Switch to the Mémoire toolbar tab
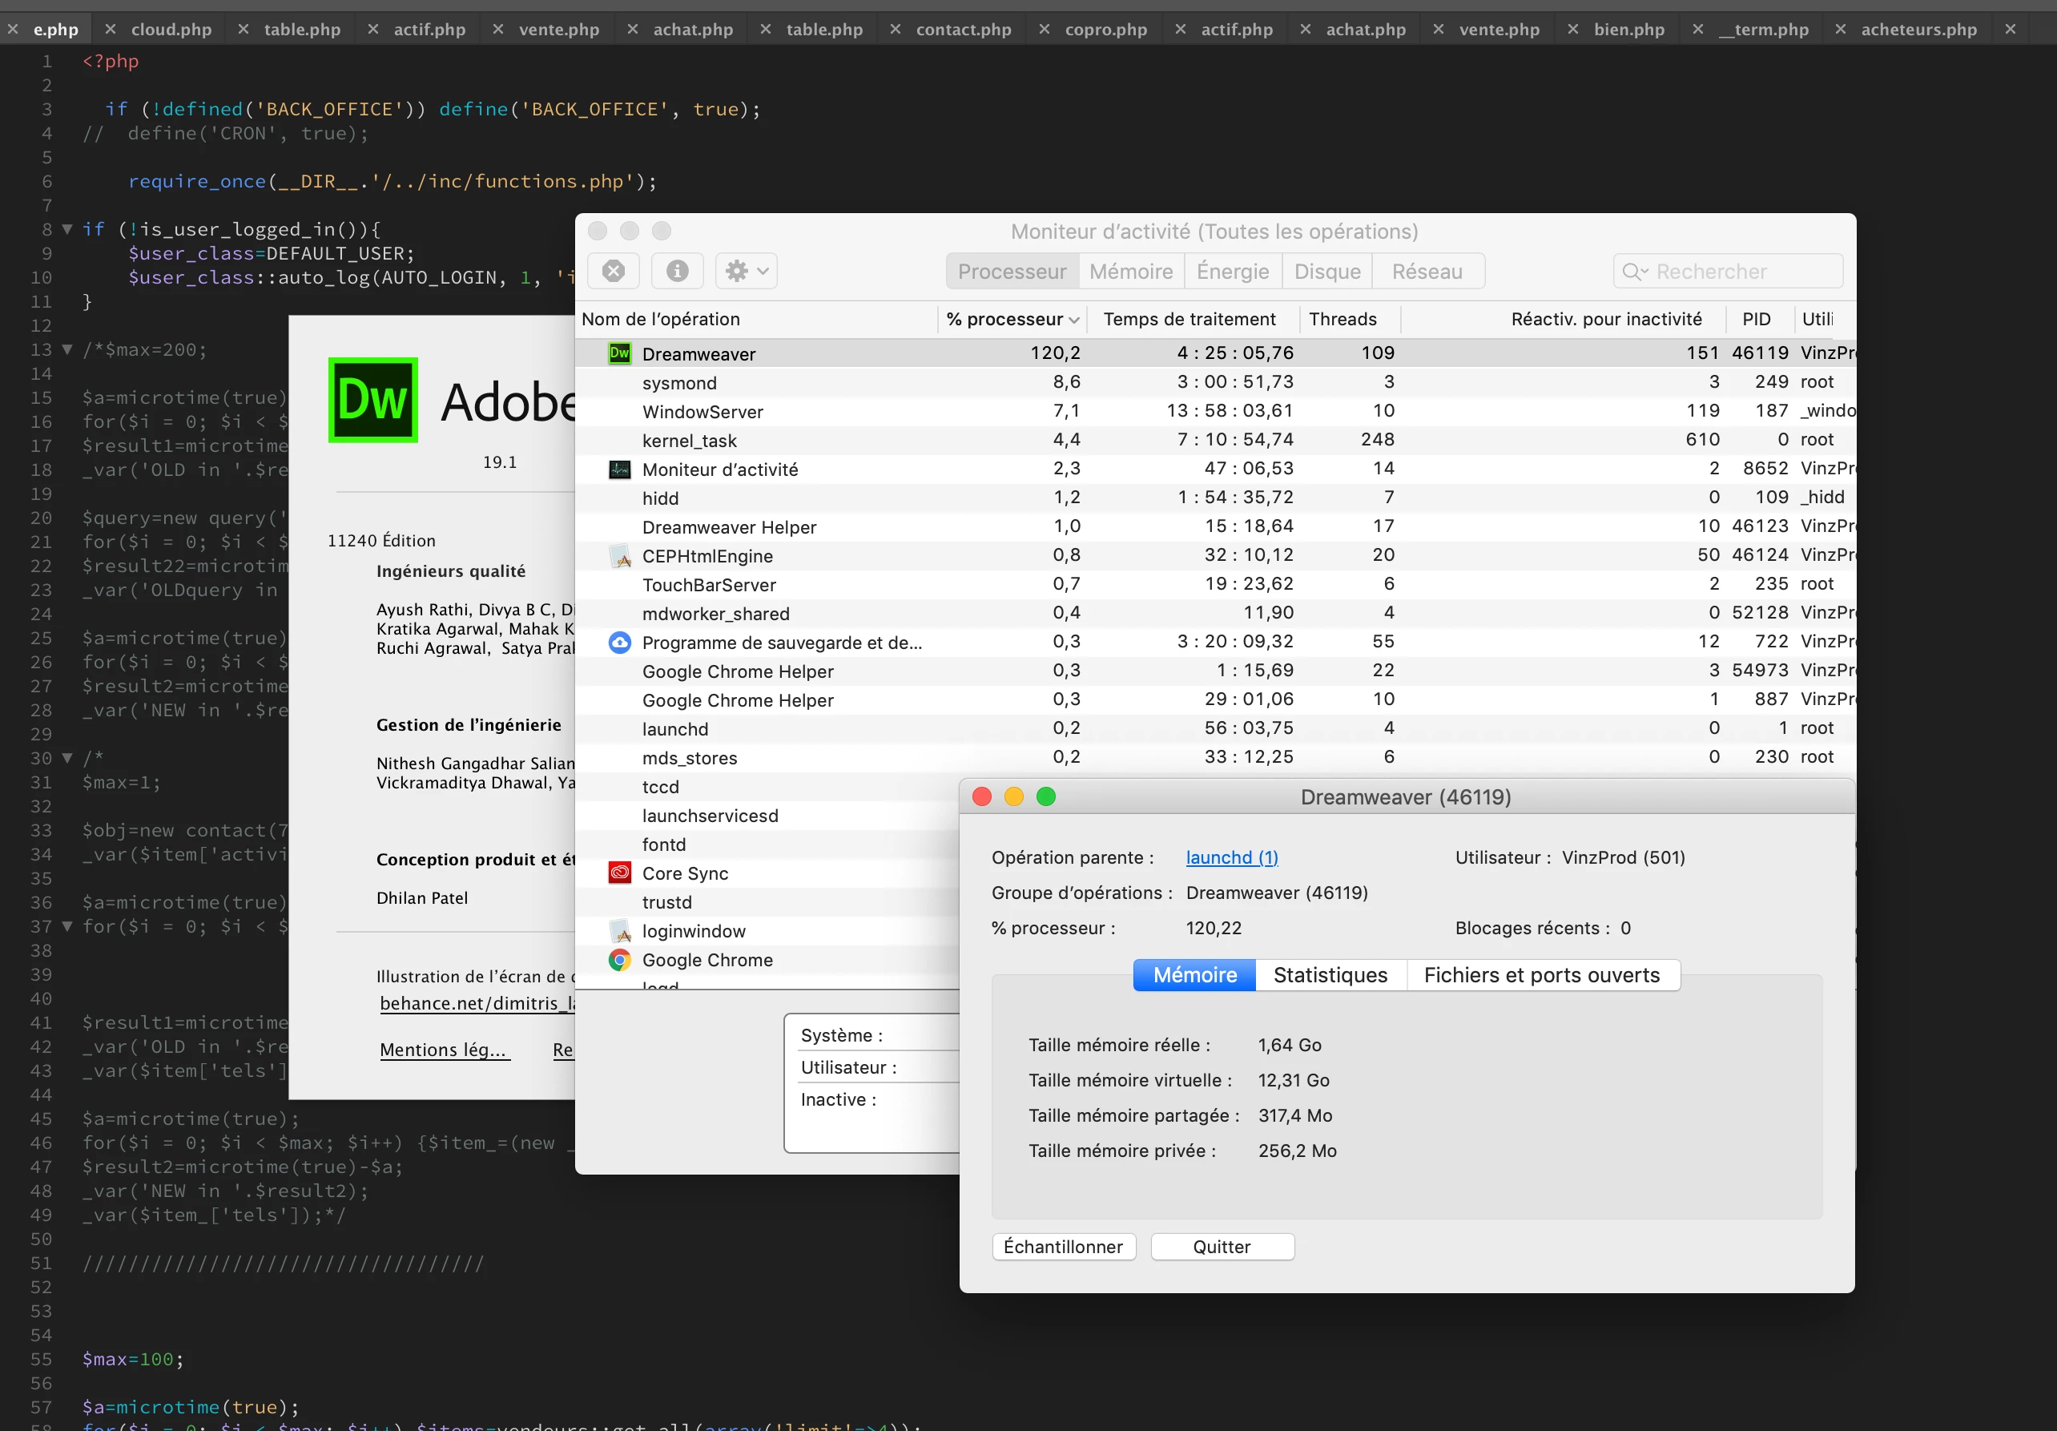 coord(1131,272)
